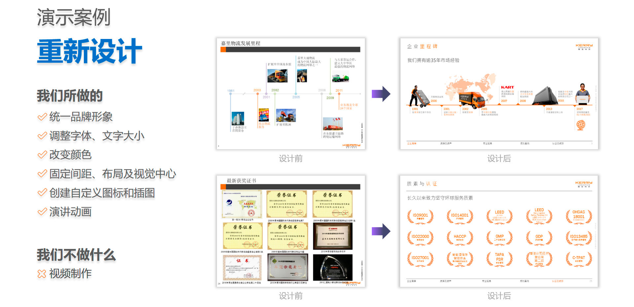
Task: Click the ISO9001 laurel badge
Action: tap(420, 217)
